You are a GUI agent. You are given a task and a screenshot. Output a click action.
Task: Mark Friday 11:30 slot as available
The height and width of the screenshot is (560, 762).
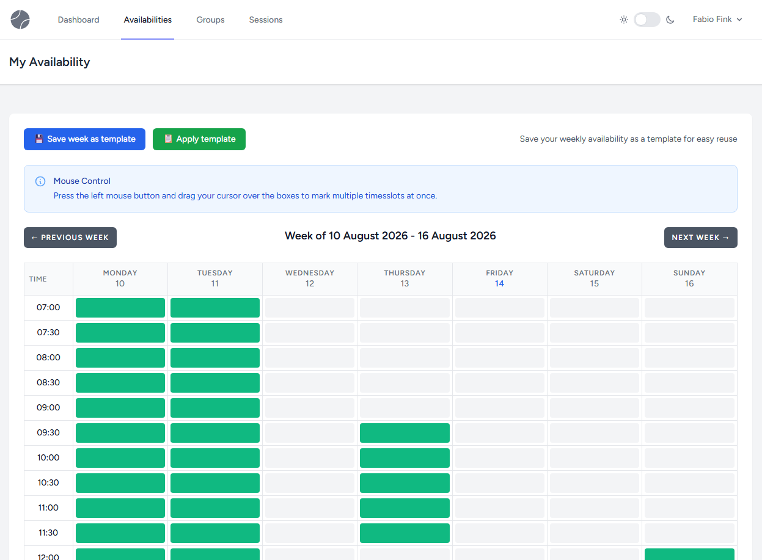[x=500, y=533]
